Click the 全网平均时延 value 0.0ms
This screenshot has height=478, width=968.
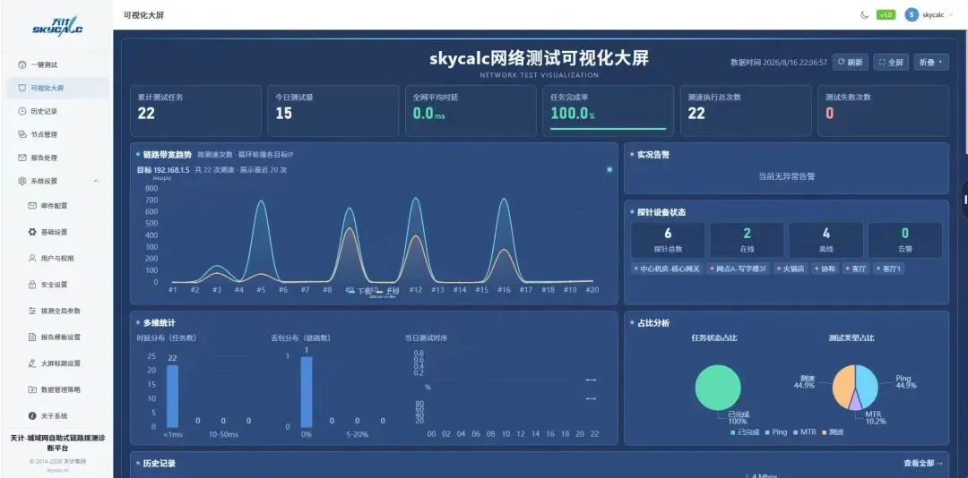coord(428,114)
